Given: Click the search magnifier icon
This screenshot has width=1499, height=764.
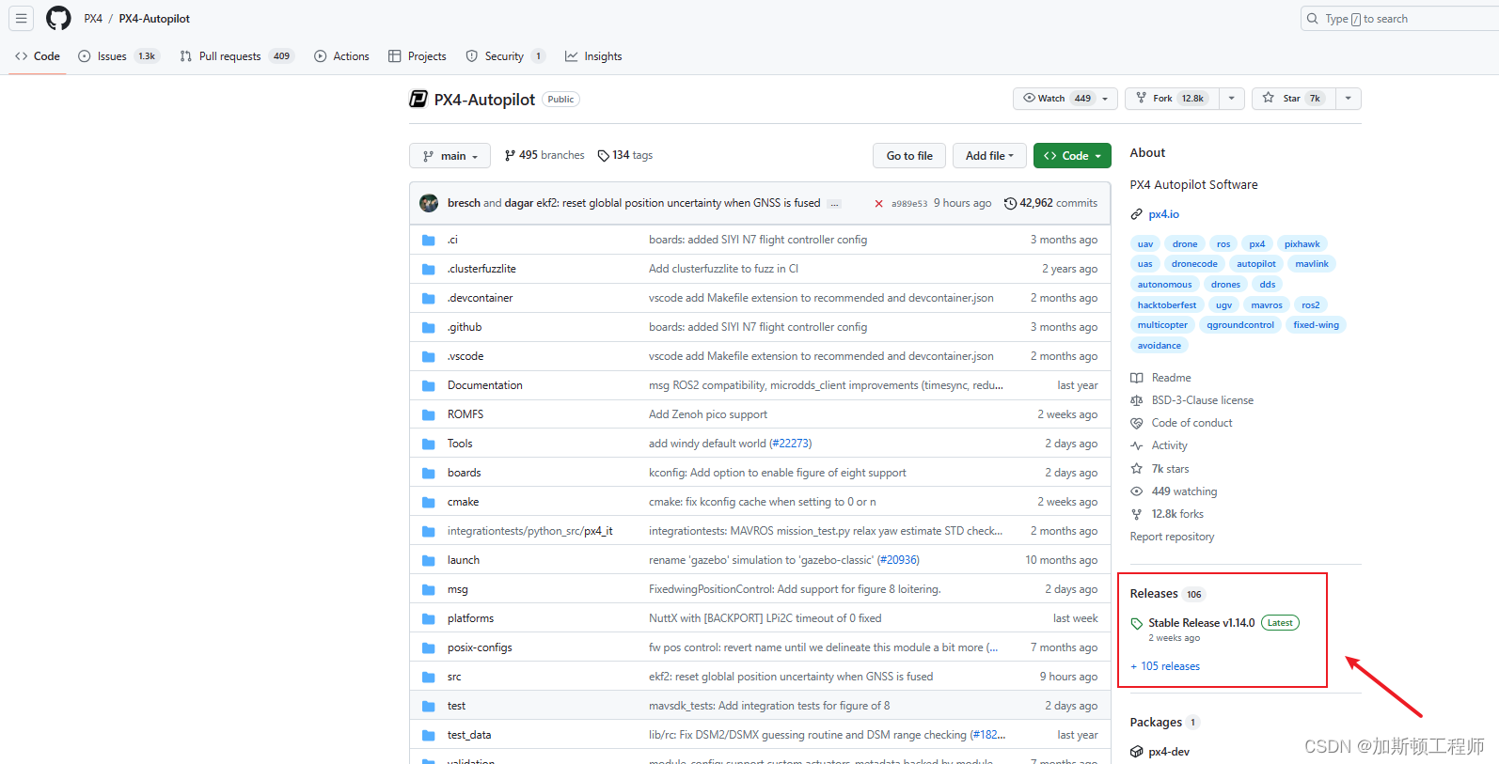Looking at the screenshot, I should 1313,19.
